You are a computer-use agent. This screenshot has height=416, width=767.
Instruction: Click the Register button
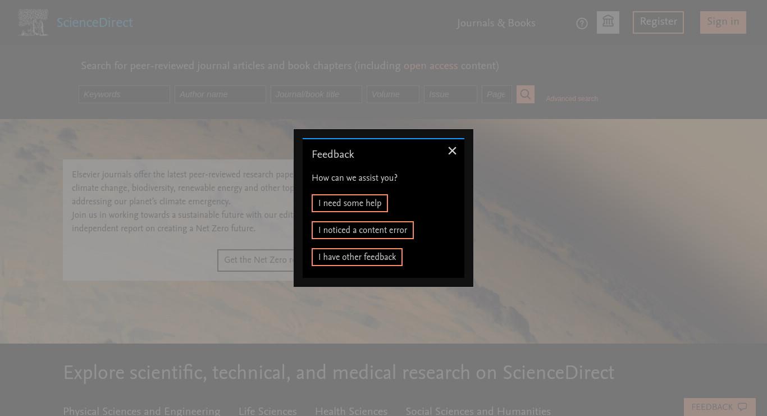coord(658,22)
